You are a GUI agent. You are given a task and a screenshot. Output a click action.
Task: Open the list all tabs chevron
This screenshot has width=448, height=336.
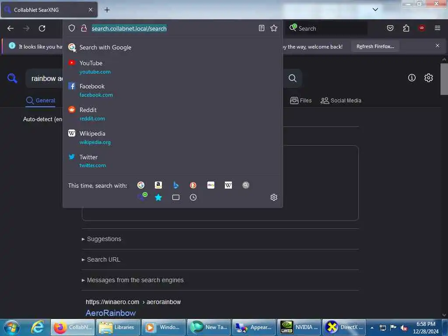pos(375,10)
